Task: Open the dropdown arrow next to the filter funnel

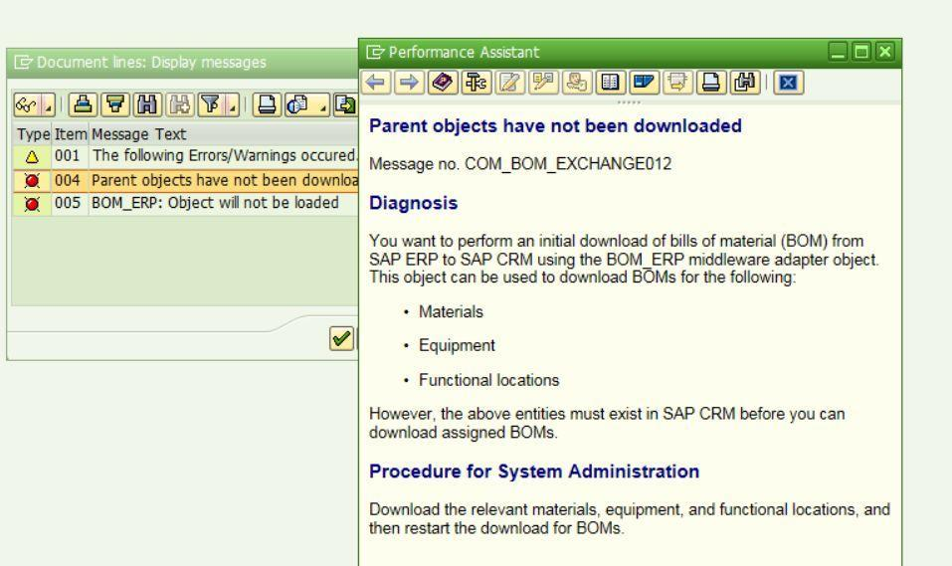Action: point(233,105)
